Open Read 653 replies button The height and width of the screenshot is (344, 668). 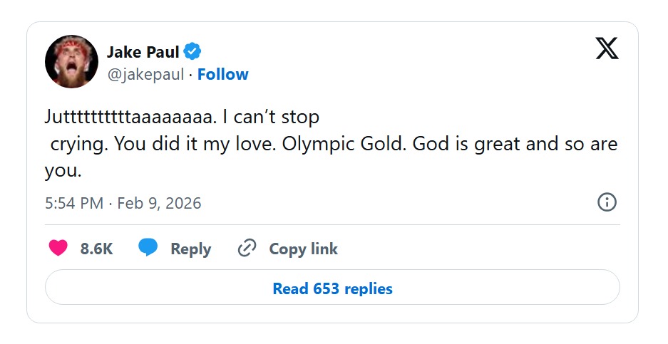point(332,288)
